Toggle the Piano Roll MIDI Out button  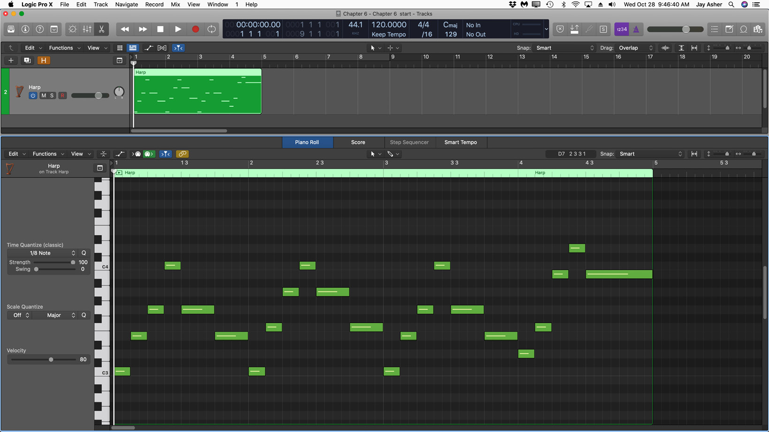[149, 154]
